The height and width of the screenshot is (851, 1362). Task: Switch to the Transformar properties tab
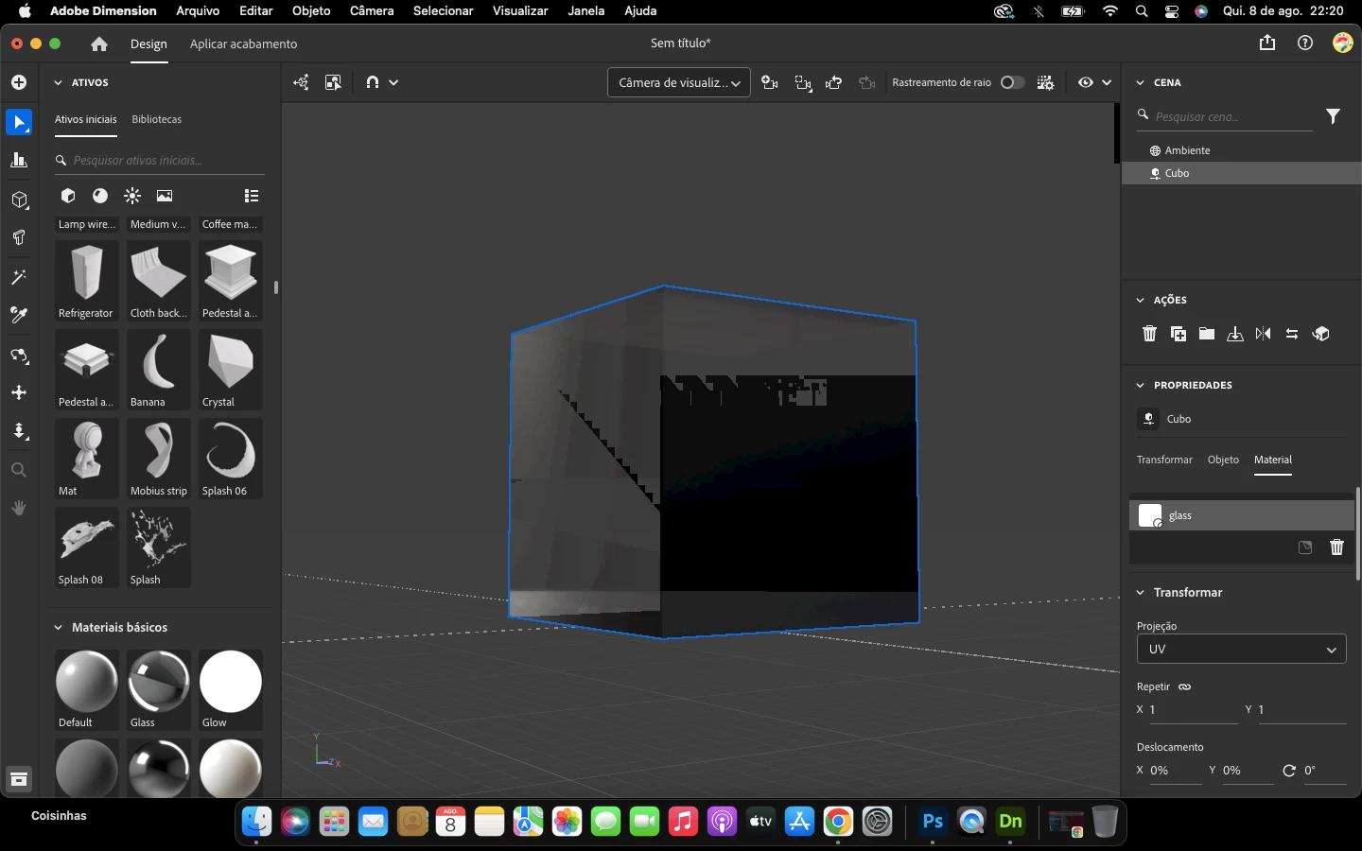click(1164, 460)
